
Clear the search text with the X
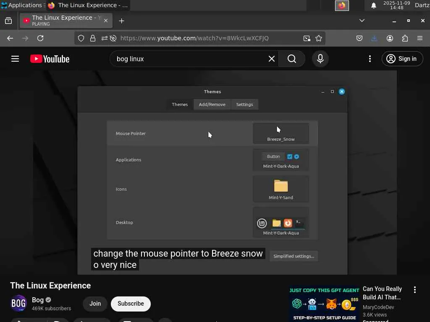[x=272, y=59]
